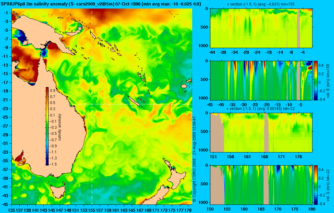Click the "vel. E (m/s) lon=155" label
Viewport: 334px width, 213px height.
pos(328,80)
